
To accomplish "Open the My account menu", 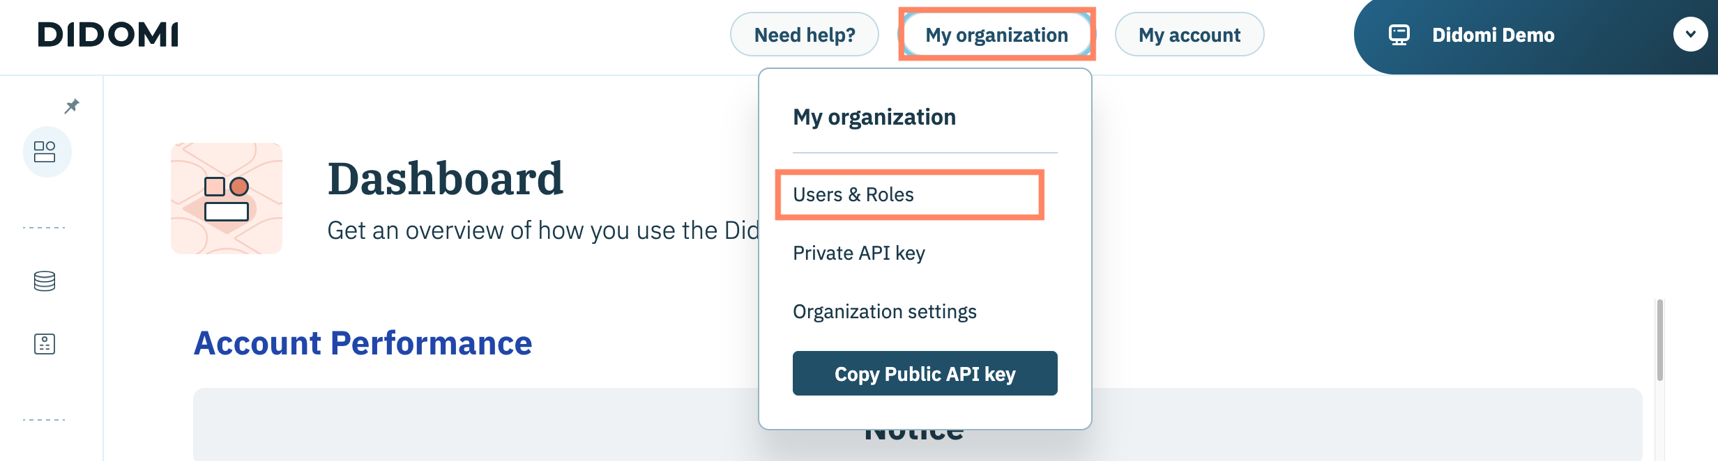I will pos(1189,35).
